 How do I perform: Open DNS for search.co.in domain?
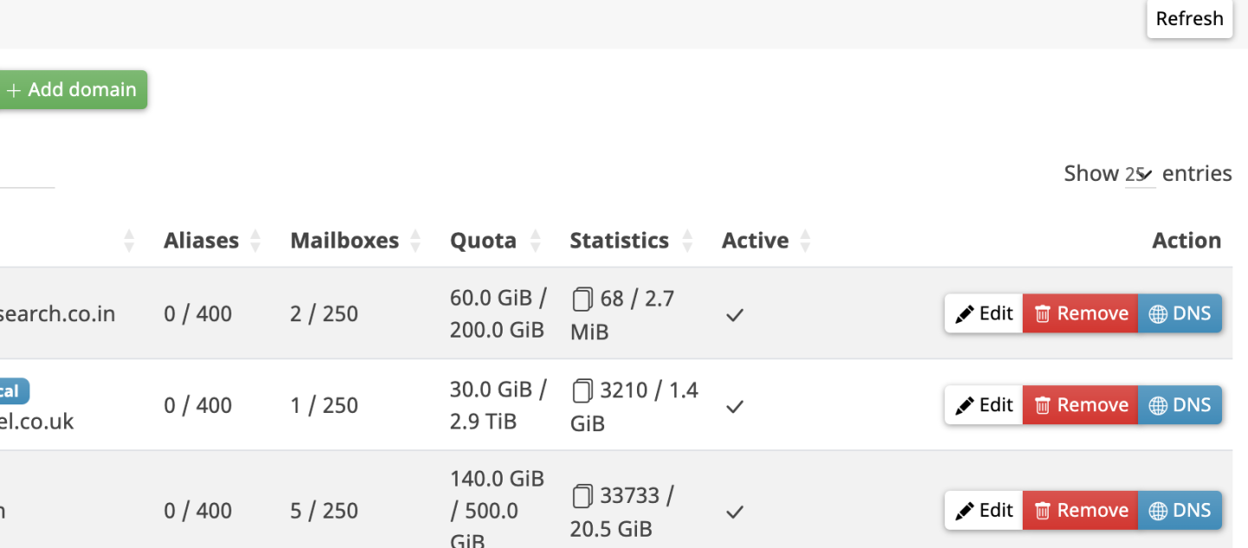click(1180, 313)
